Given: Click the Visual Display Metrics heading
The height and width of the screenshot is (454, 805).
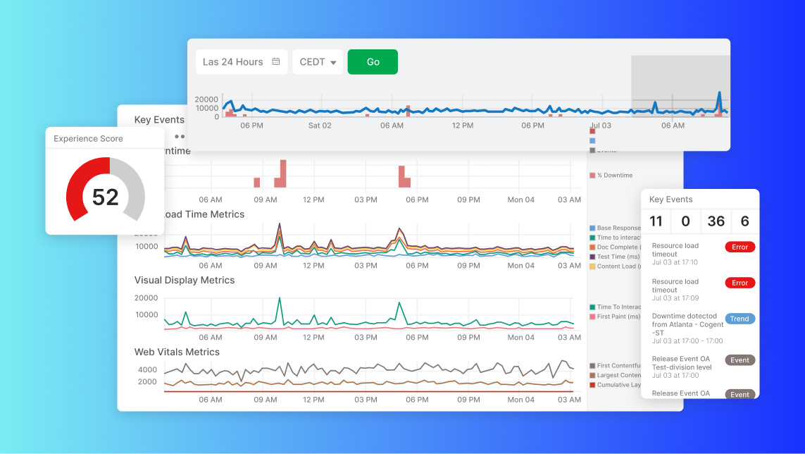Looking at the screenshot, I should pyautogui.click(x=185, y=280).
